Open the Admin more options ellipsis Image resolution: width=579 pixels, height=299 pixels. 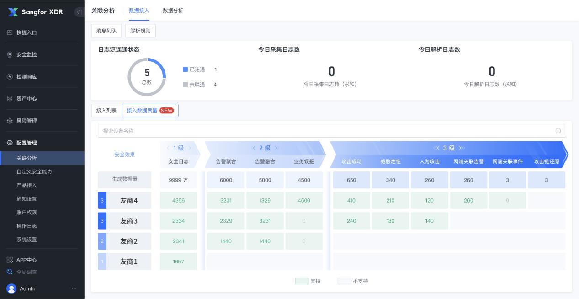click(x=74, y=288)
